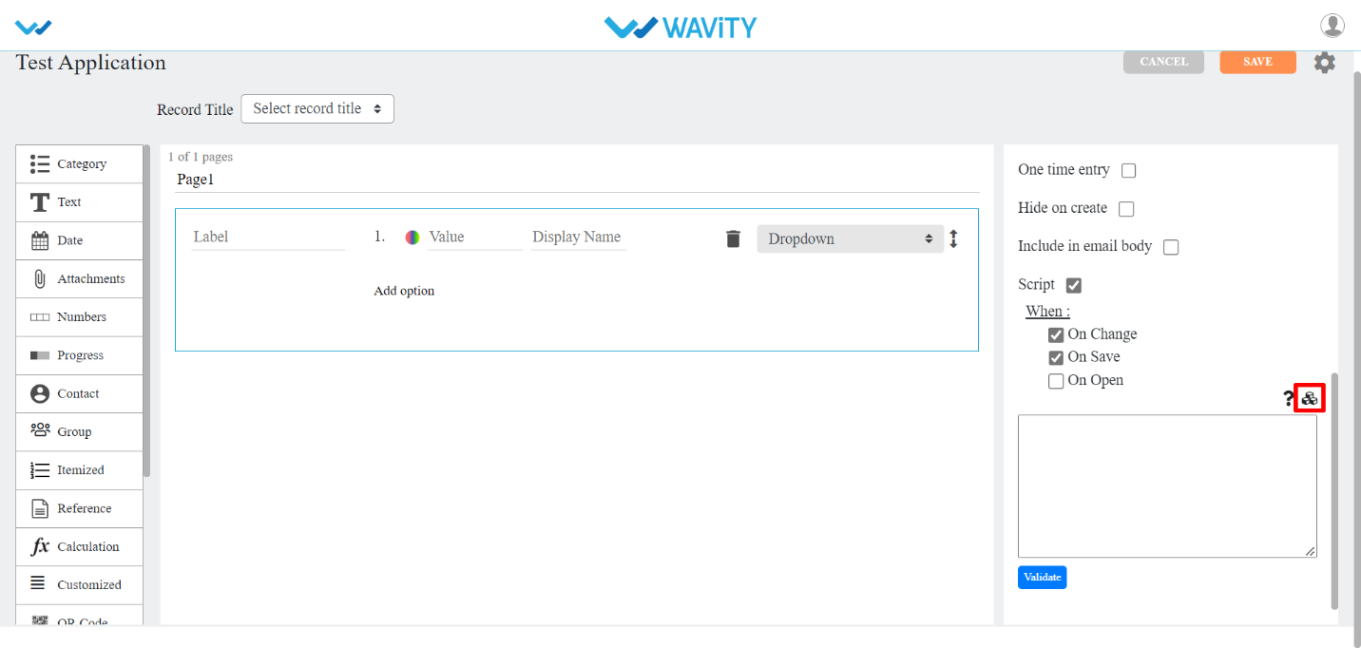Screen dimensions: 1361x648
Task: Click the field types sidebar scrollbar
Action: (146, 311)
